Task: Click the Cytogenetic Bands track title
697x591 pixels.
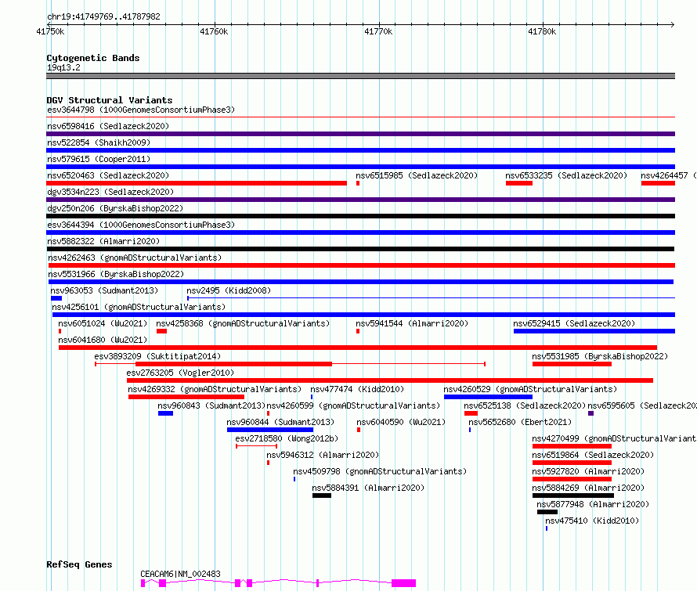Action: (x=93, y=58)
